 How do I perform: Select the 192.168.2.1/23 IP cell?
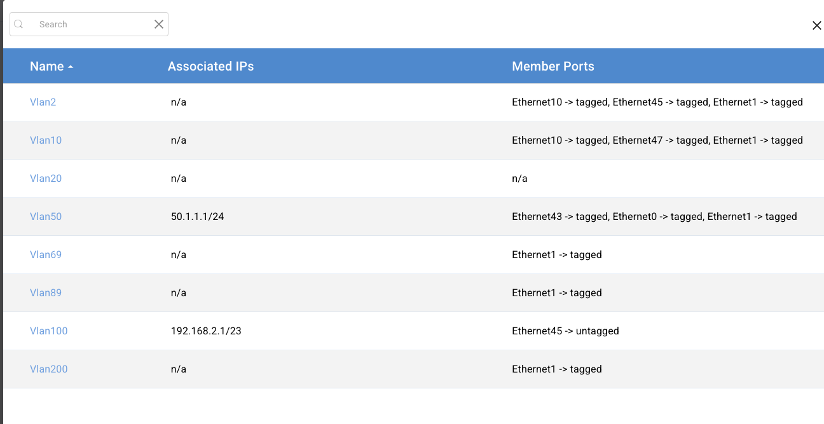point(205,331)
